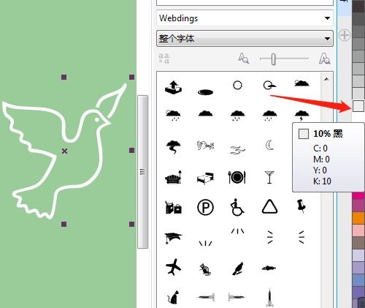The image size is (365, 308).
Task: Select the parking P circle glyph
Action: [x=205, y=208]
